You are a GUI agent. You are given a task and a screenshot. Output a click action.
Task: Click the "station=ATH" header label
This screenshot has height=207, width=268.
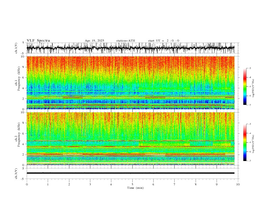126,41
